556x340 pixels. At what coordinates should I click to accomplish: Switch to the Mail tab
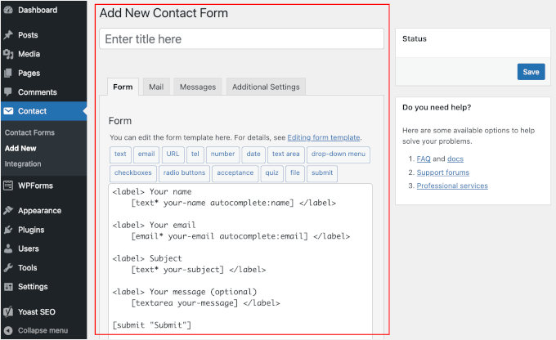[156, 87]
